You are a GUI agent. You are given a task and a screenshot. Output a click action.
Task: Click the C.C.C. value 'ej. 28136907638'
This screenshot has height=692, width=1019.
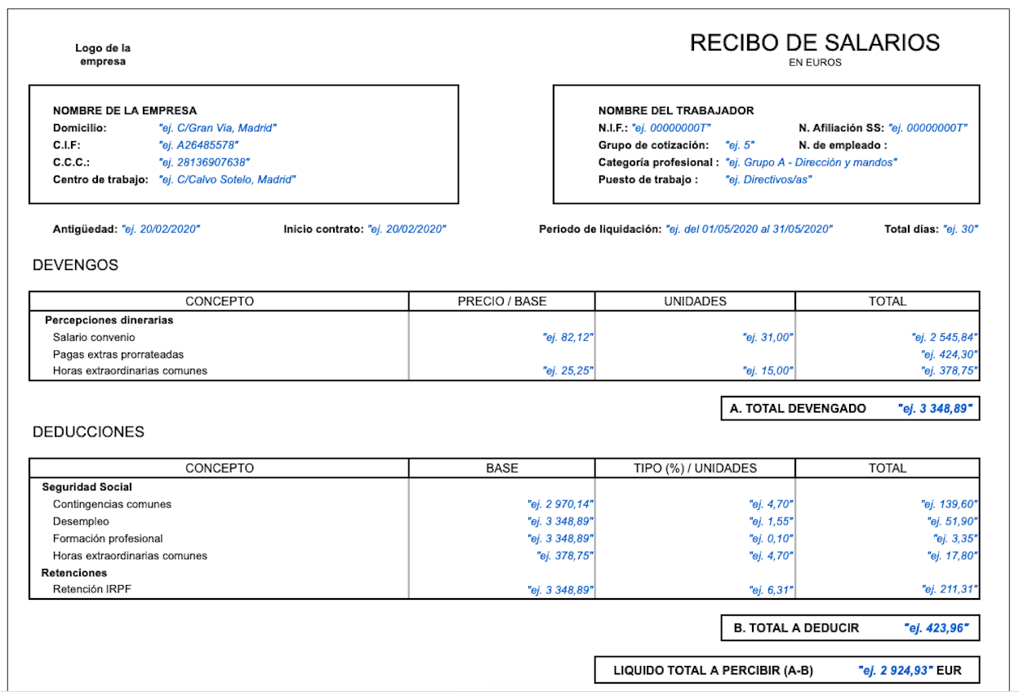pos(204,162)
